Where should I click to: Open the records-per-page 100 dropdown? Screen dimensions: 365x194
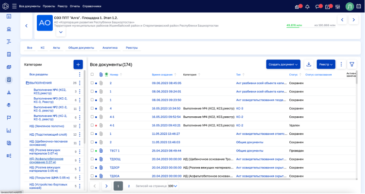[173, 186]
